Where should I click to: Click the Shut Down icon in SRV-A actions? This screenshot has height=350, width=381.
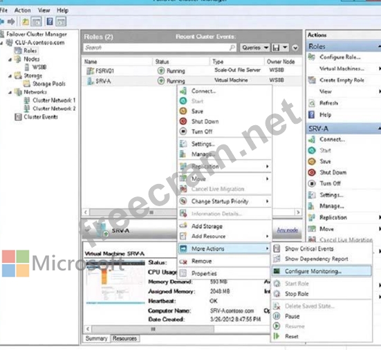312,172
